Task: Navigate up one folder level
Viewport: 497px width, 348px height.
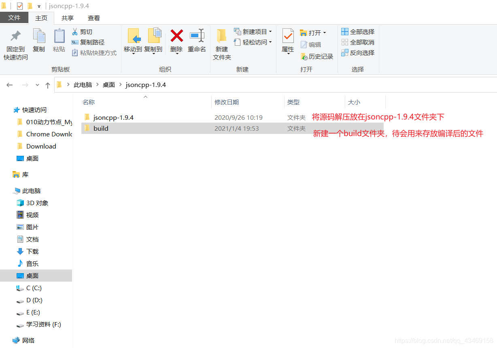Action: (x=47, y=85)
